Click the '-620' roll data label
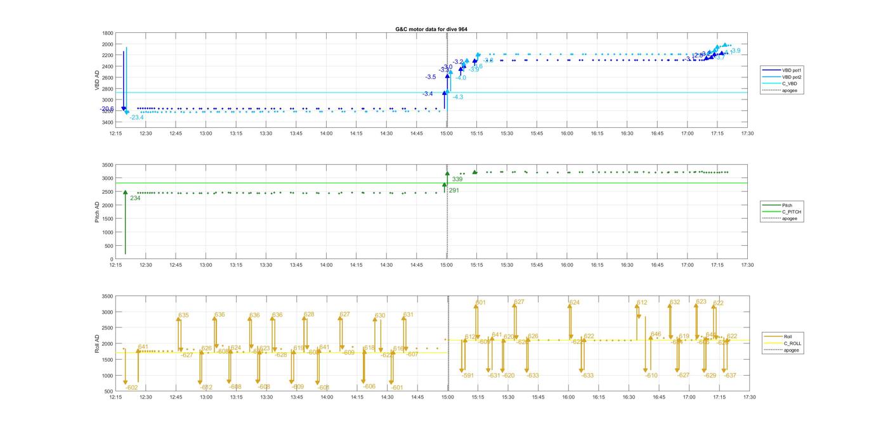The height and width of the screenshot is (439, 888). [x=508, y=376]
